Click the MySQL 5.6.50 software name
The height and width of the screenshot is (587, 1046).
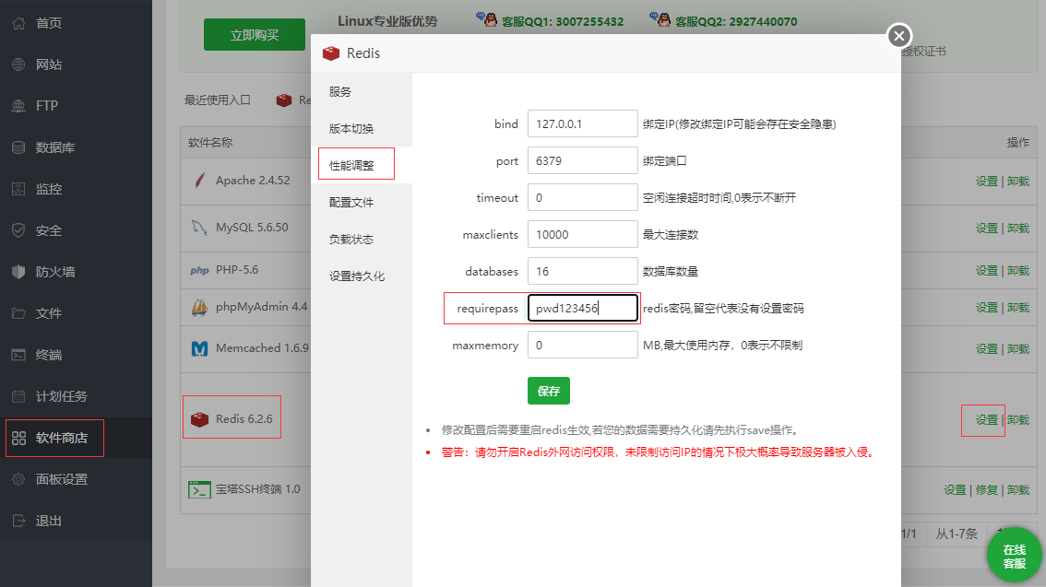(x=252, y=228)
